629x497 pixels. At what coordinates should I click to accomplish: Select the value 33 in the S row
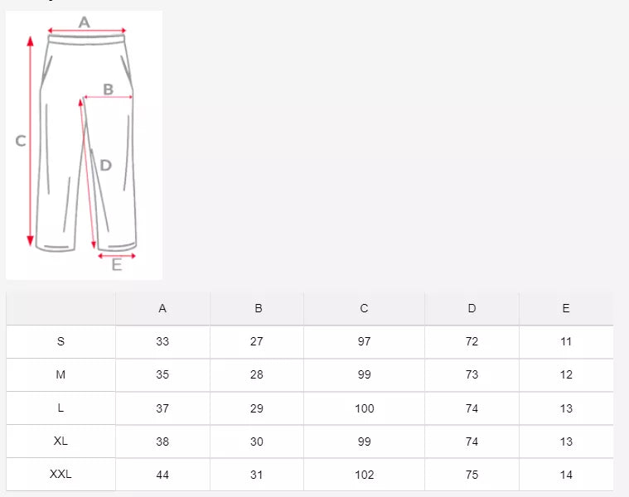coord(162,341)
